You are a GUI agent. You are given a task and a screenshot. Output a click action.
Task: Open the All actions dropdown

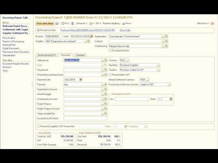pyautogui.click(x=203, y=23)
